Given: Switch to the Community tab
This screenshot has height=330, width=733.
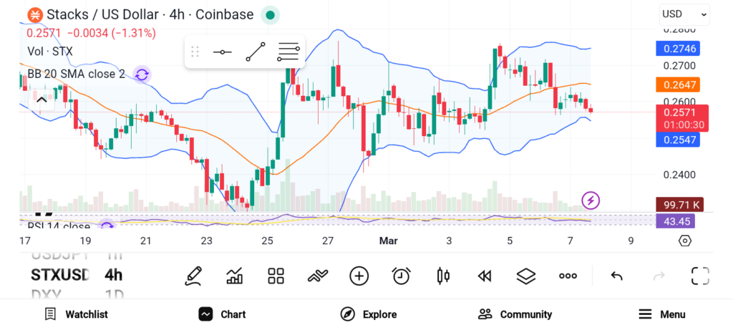Looking at the screenshot, I should [x=515, y=314].
